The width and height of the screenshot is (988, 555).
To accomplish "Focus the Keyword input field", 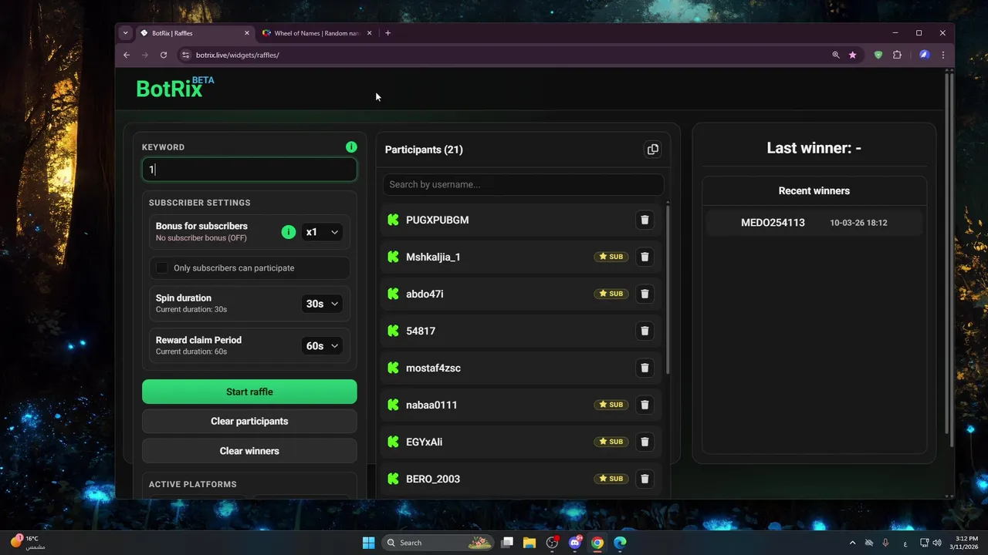I will click(249, 170).
